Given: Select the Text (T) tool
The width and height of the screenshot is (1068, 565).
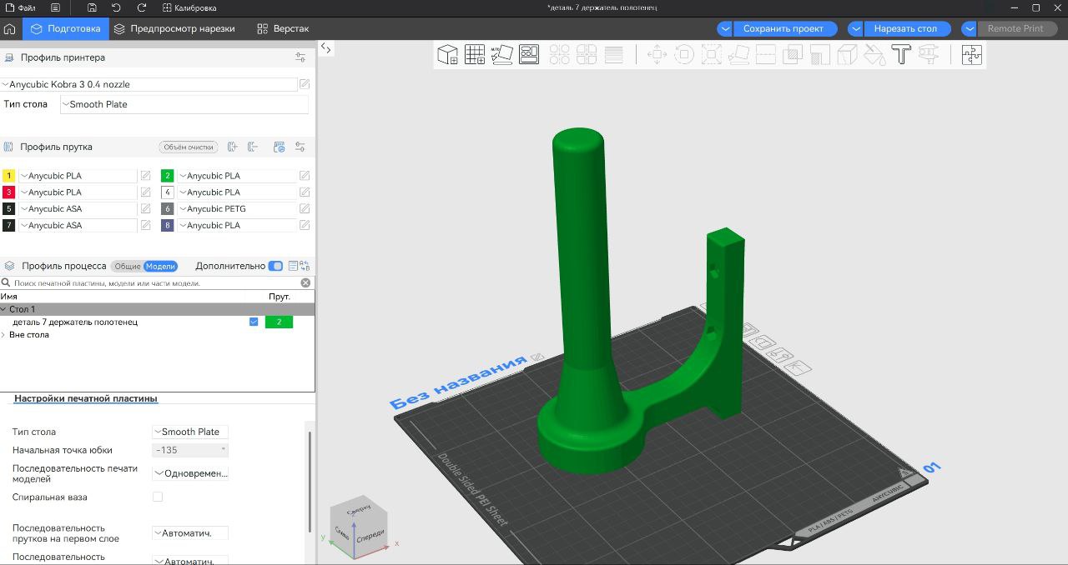Looking at the screenshot, I should click(x=900, y=55).
